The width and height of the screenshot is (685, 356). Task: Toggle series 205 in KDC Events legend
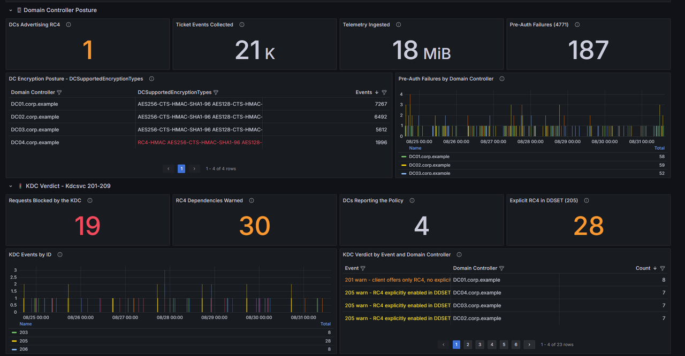click(x=24, y=341)
